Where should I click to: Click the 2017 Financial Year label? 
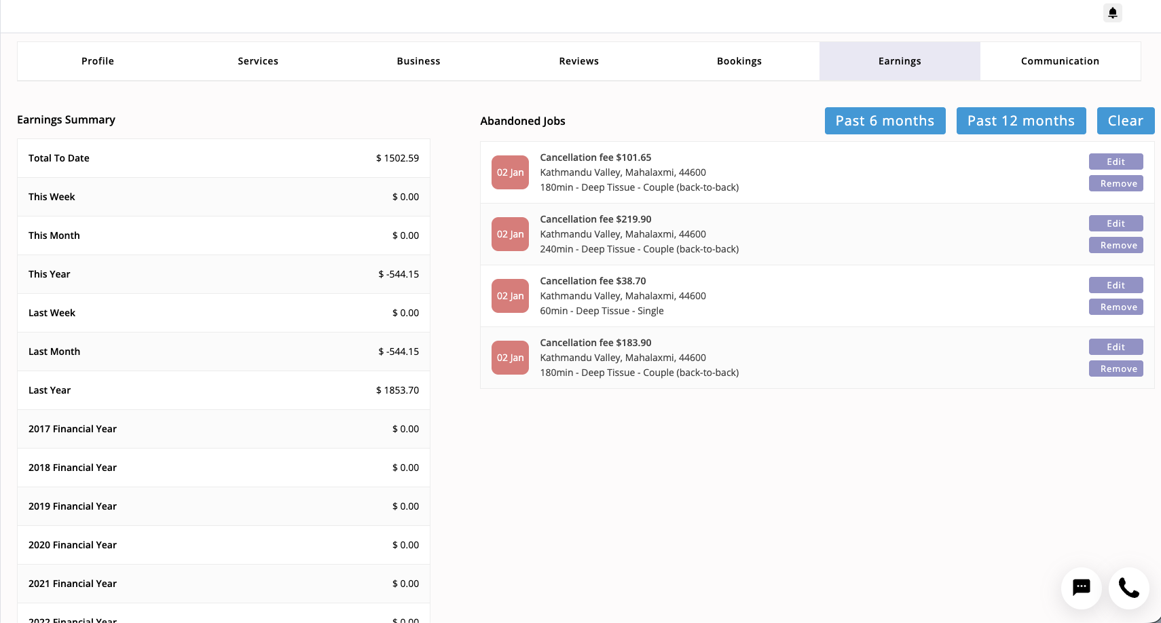[x=73, y=429]
